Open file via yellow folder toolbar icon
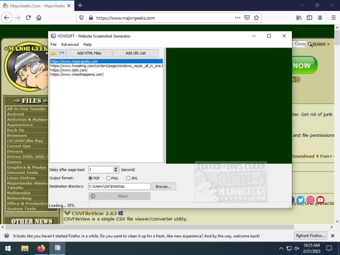The image size is (340, 255). tap(53, 53)
